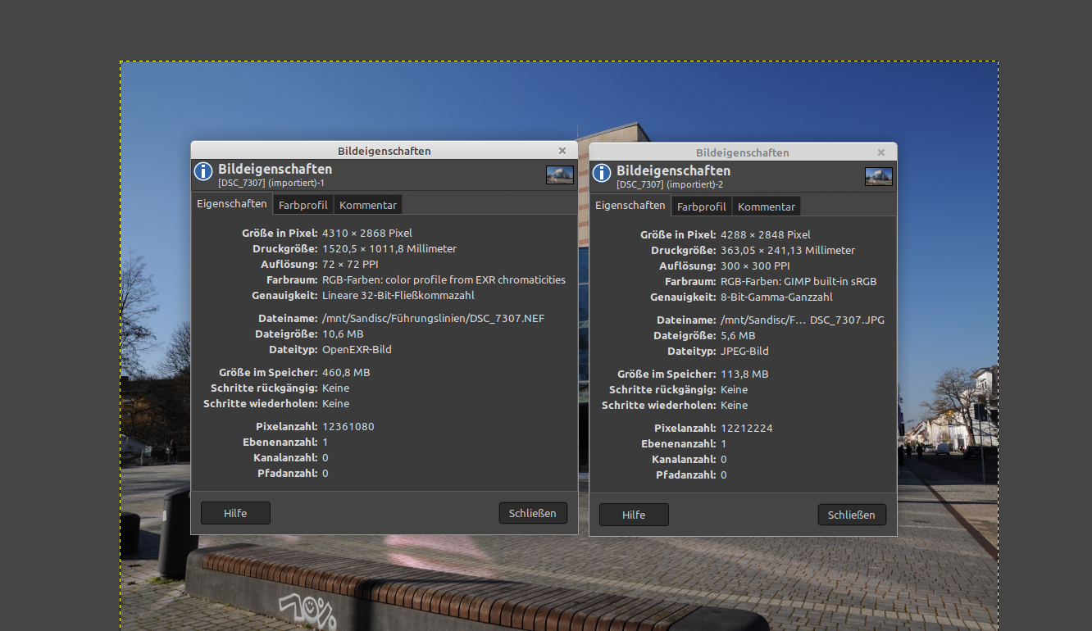This screenshot has width=1092, height=631.
Task: Click the "Genauigkeit:" label in the (importiert)-2 dialog
Action: [683, 297]
